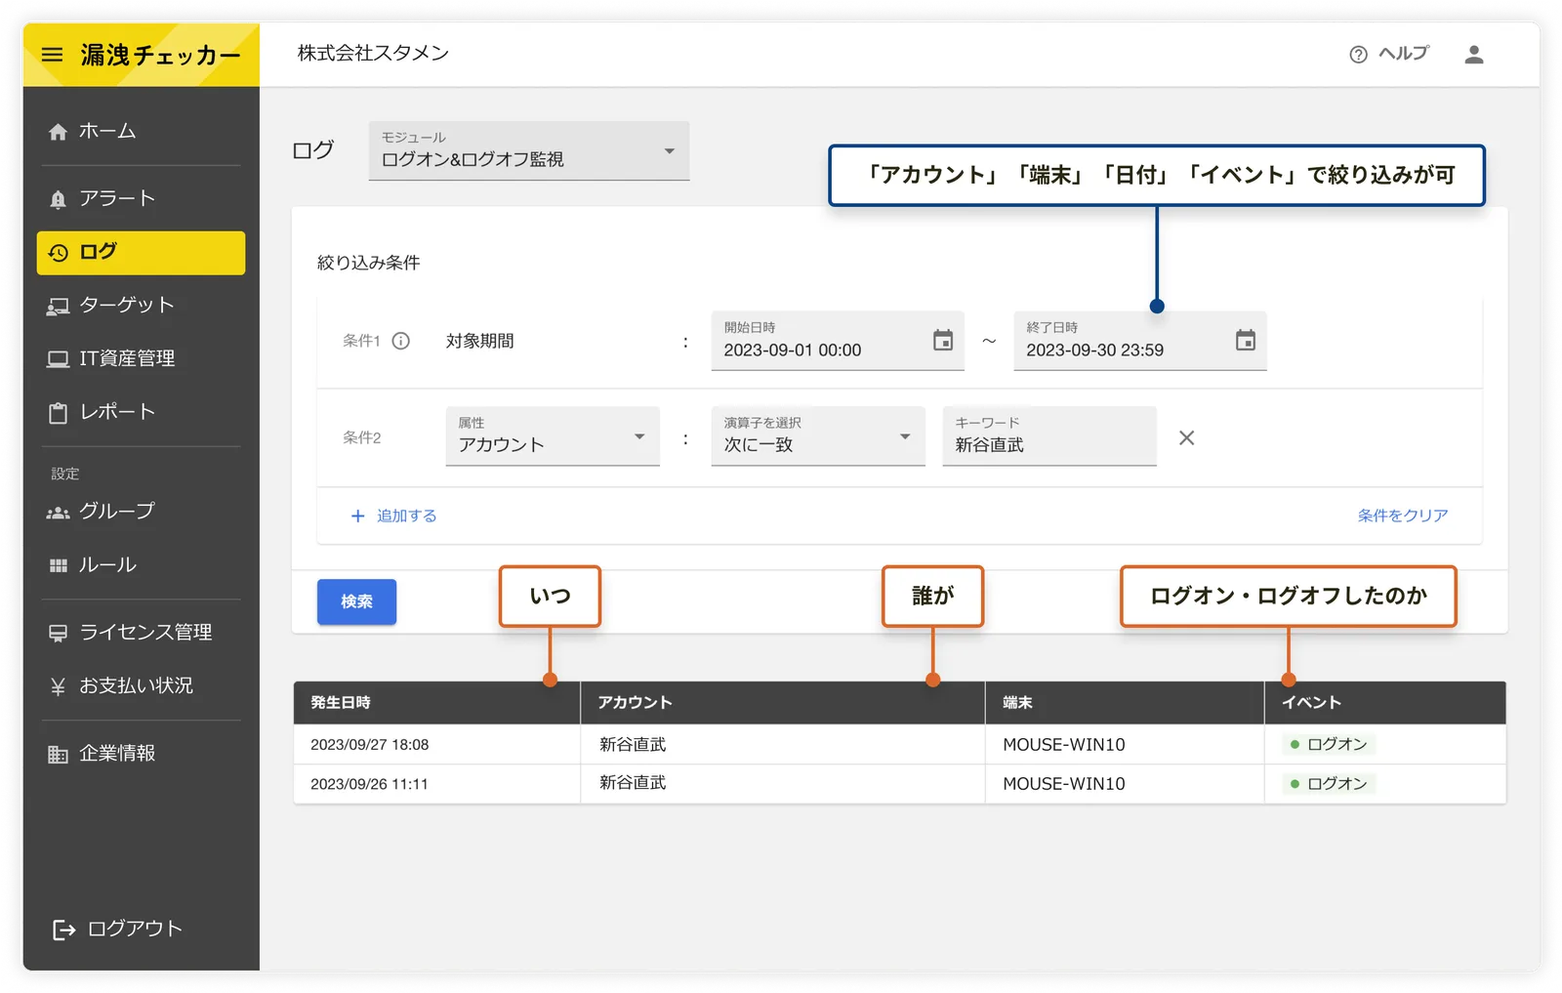
Task: Click the アカウント column header
Action: point(783,703)
